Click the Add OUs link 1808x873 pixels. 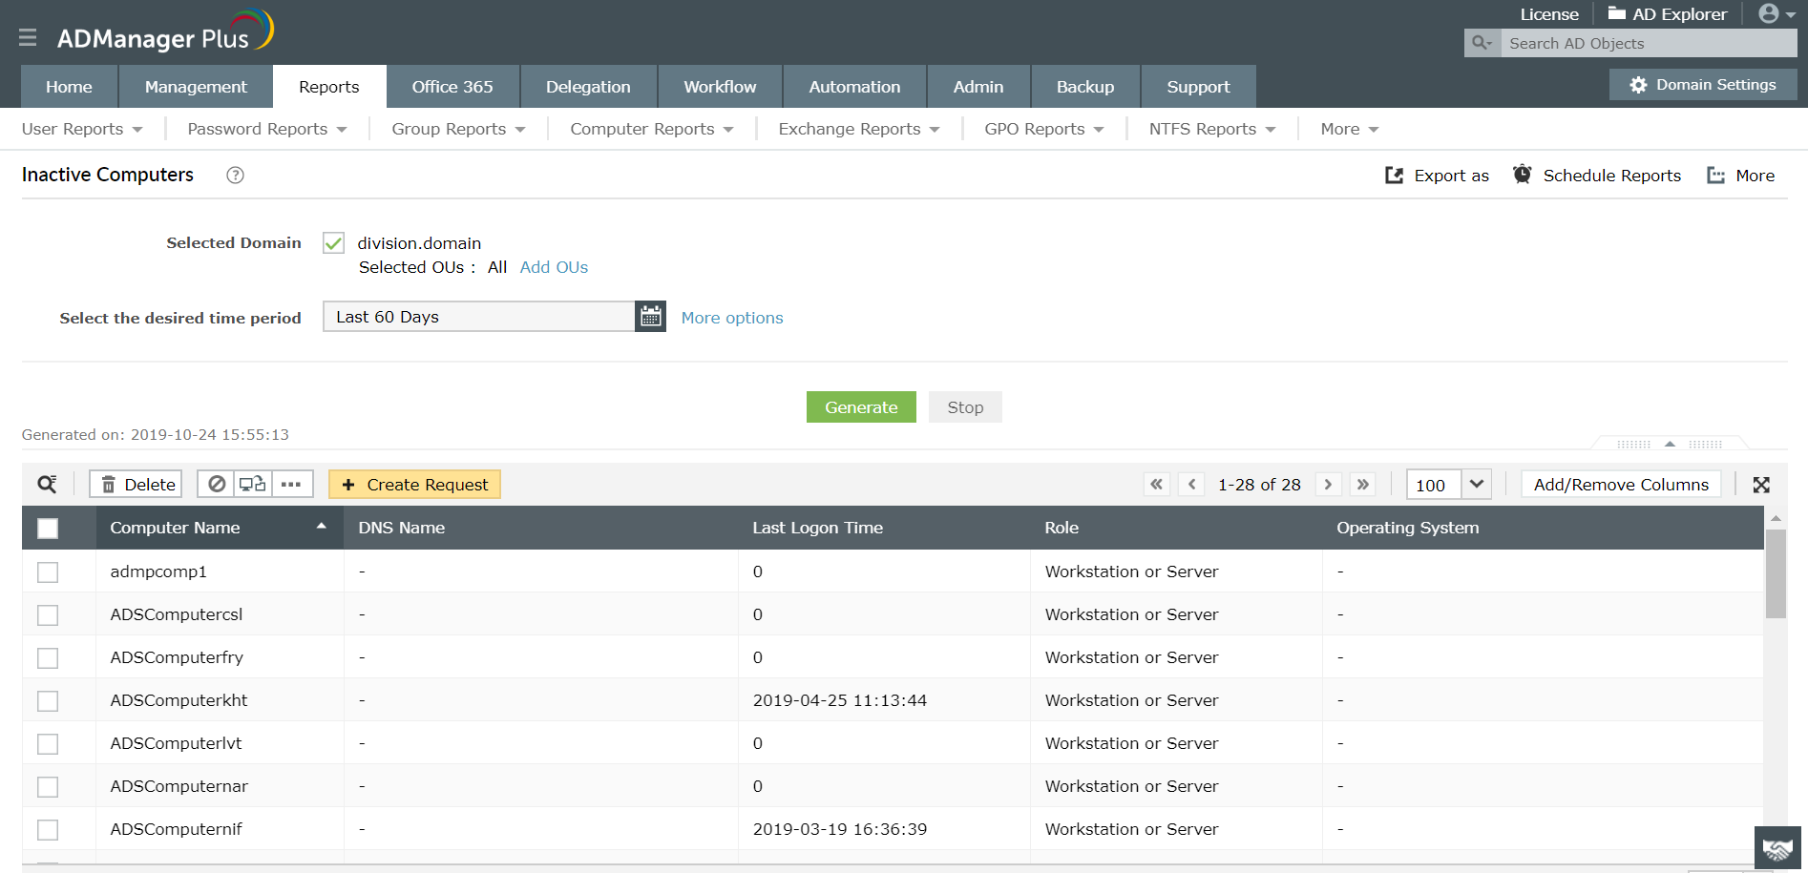pyautogui.click(x=554, y=267)
